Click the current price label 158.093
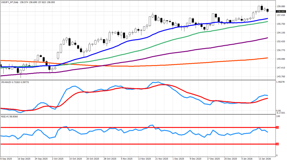 click(281, 11)
